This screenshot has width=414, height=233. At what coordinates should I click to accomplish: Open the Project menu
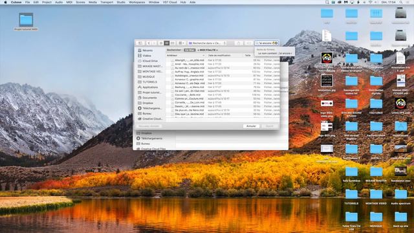click(47, 2)
